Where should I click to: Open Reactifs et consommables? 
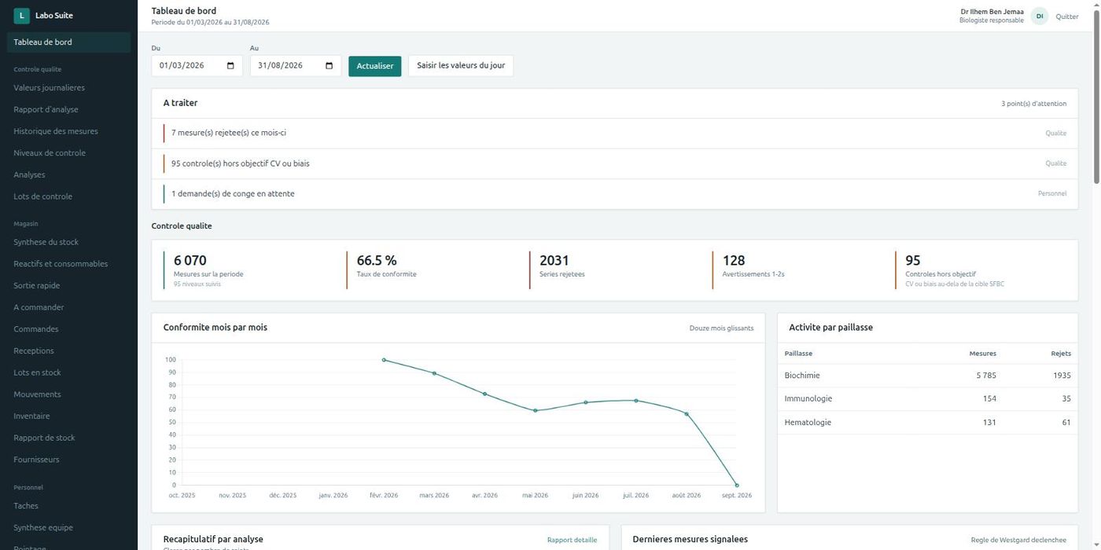61,264
